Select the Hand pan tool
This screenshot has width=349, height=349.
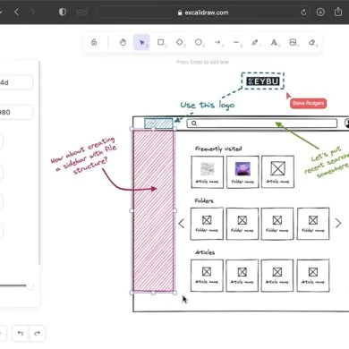point(123,42)
